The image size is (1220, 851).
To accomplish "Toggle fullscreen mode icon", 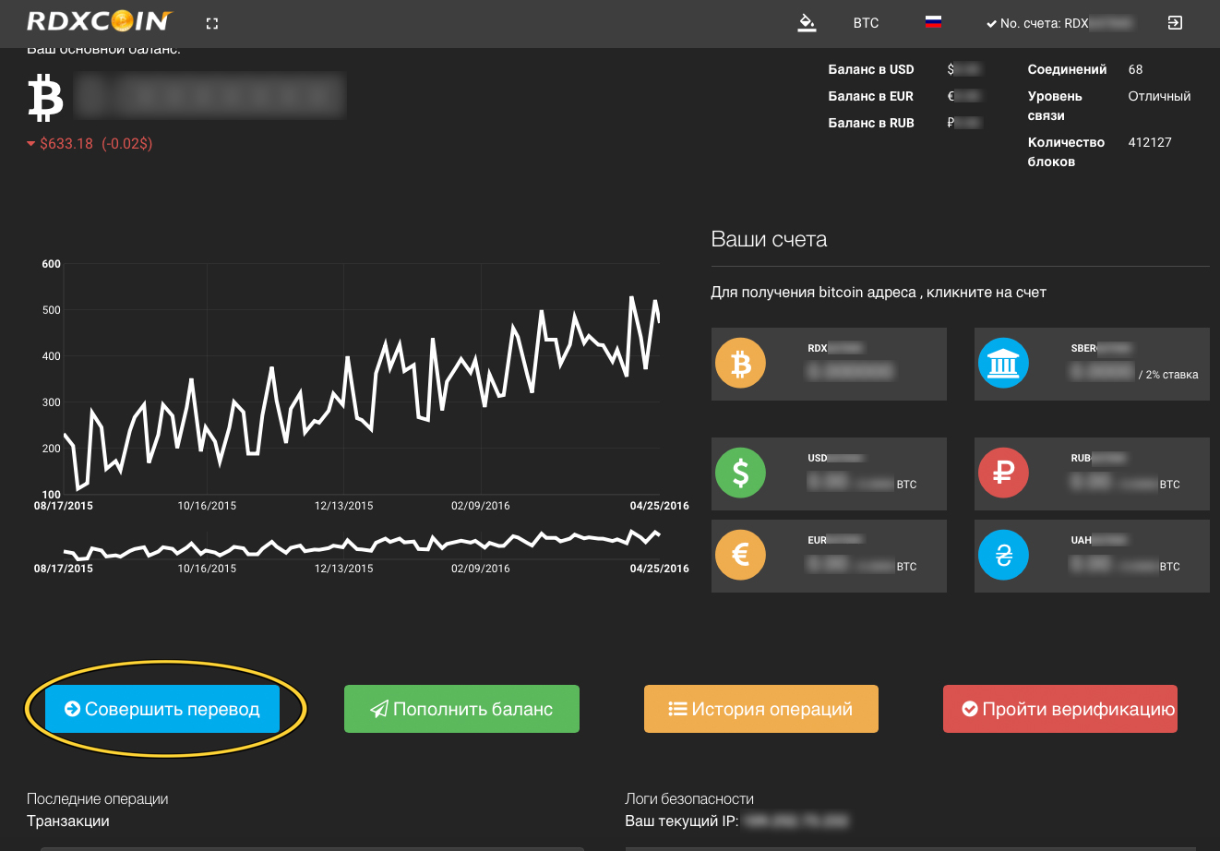I will coord(212,24).
